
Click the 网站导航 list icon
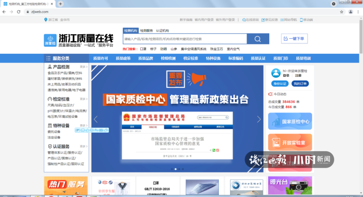282,20
